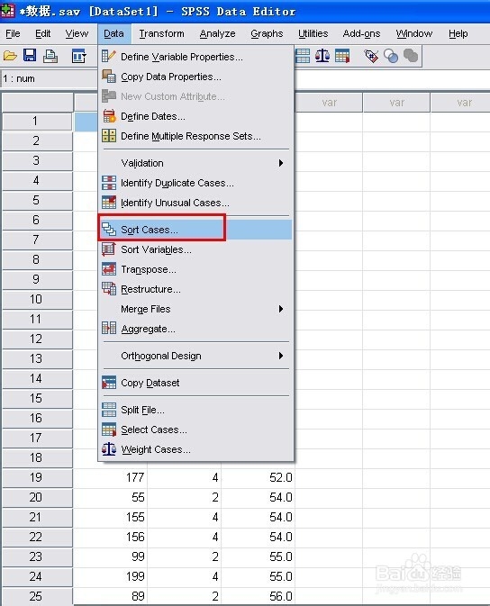490x606 pixels.
Task: Open the Edit menu
Action: pyautogui.click(x=42, y=33)
